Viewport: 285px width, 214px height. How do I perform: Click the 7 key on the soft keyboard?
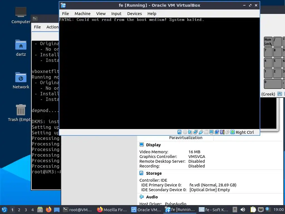[268, 52]
